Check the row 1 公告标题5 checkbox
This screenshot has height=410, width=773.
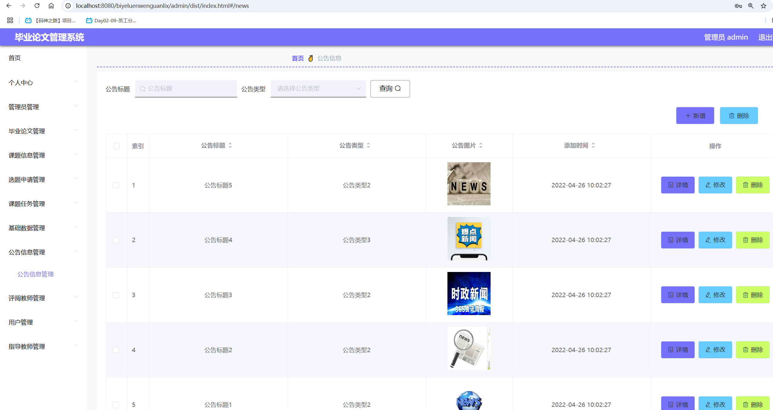tap(116, 185)
